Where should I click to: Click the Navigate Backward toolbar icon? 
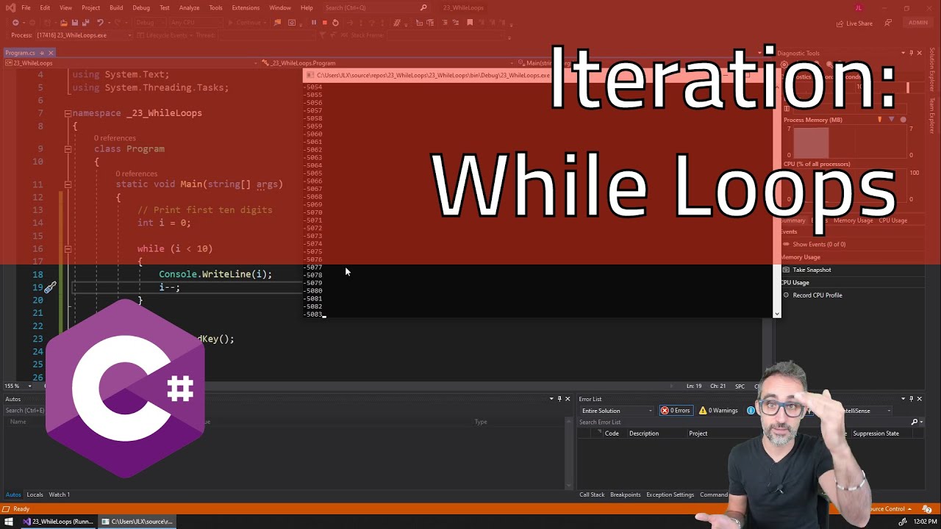tap(15, 23)
